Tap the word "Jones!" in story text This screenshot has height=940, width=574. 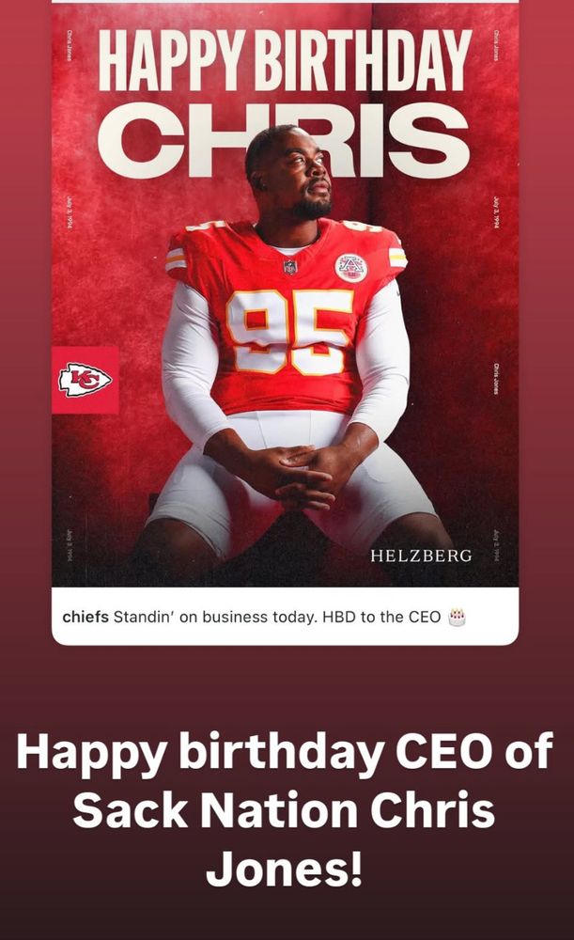point(285,868)
